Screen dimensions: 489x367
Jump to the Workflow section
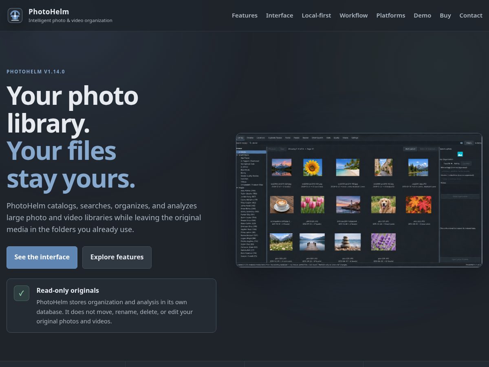pyautogui.click(x=354, y=15)
